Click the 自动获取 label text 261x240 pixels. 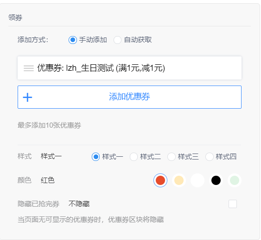138,40
